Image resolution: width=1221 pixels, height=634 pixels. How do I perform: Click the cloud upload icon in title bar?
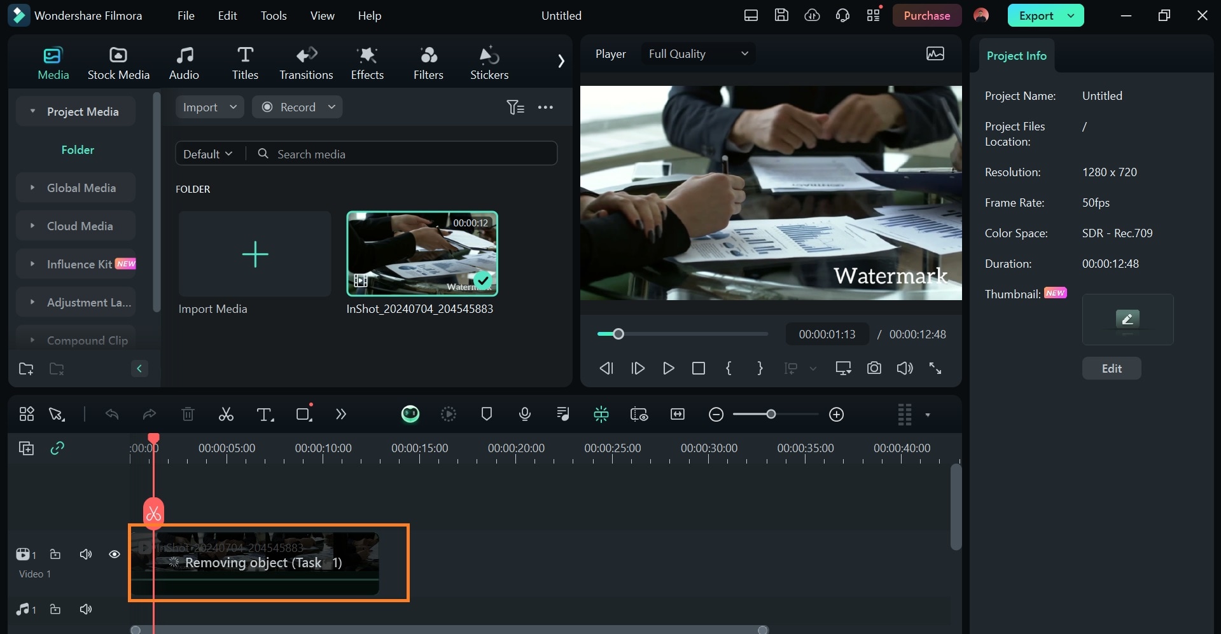coord(812,15)
